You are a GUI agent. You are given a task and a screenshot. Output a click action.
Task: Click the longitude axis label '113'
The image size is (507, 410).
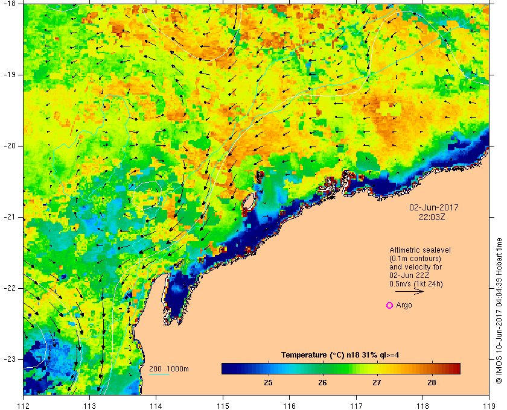click(89, 406)
